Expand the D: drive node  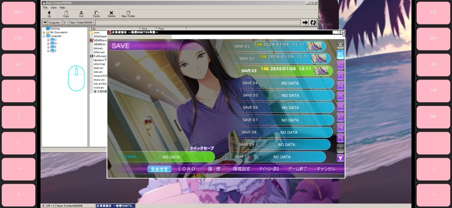coord(48,43)
